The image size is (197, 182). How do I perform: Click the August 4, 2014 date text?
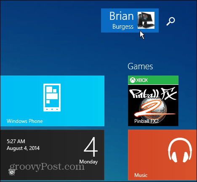click(x=23, y=148)
